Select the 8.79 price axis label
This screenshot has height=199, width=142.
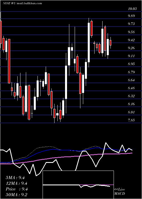[x=131, y=72]
